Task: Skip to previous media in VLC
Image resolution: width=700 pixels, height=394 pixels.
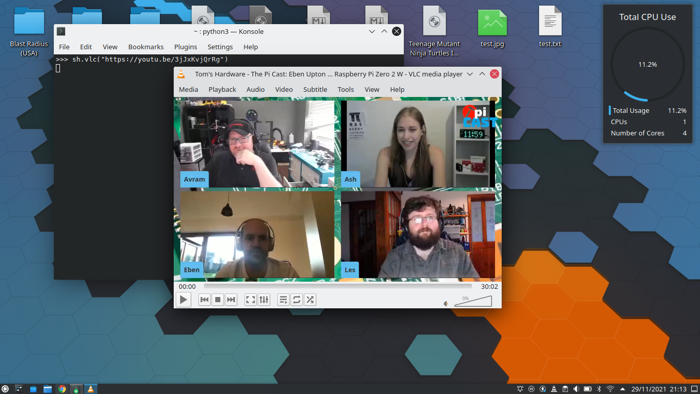Action: 204,300
